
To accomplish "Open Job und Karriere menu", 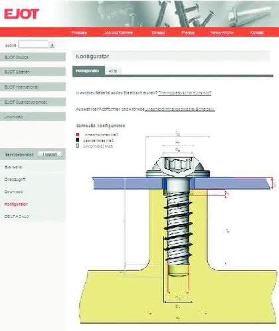I will click(118, 33).
